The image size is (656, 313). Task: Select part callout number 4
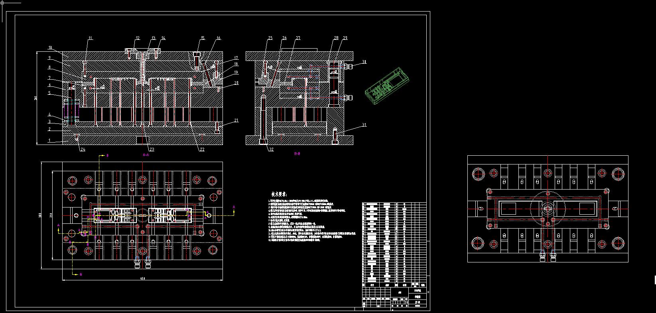pyautogui.click(x=49, y=115)
